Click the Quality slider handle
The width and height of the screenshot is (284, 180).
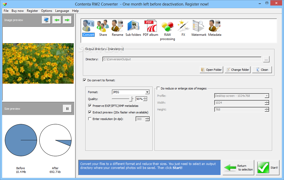tap(131, 99)
